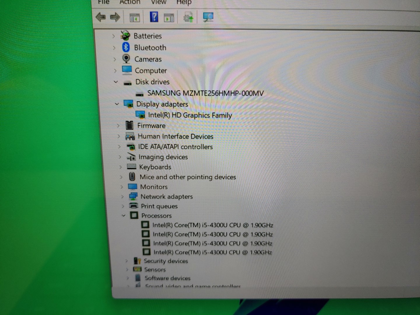The image size is (420, 315).
Task: Show/hide console tree toolbar icon
Action: pyautogui.click(x=134, y=18)
